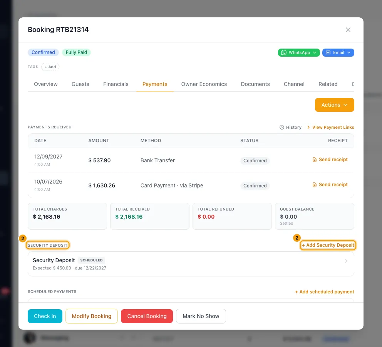Select the Payments tab
Screen dimensions: 382x347
click(155, 84)
